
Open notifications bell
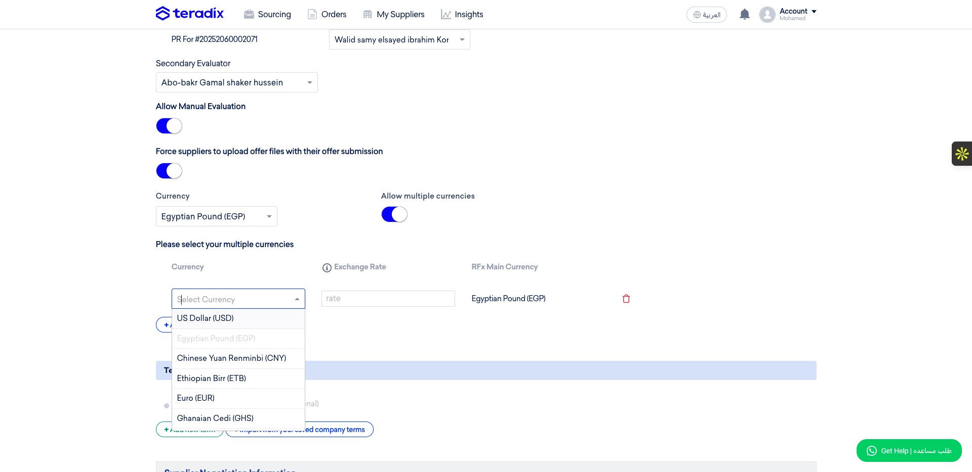(x=744, y=14)
